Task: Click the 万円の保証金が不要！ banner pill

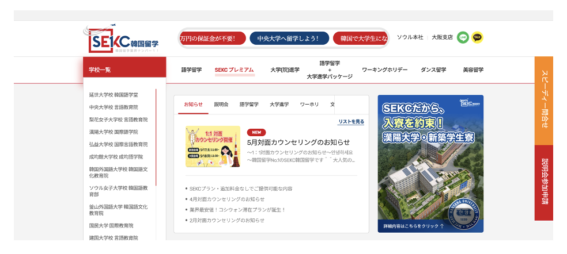Action: (213, 39)
